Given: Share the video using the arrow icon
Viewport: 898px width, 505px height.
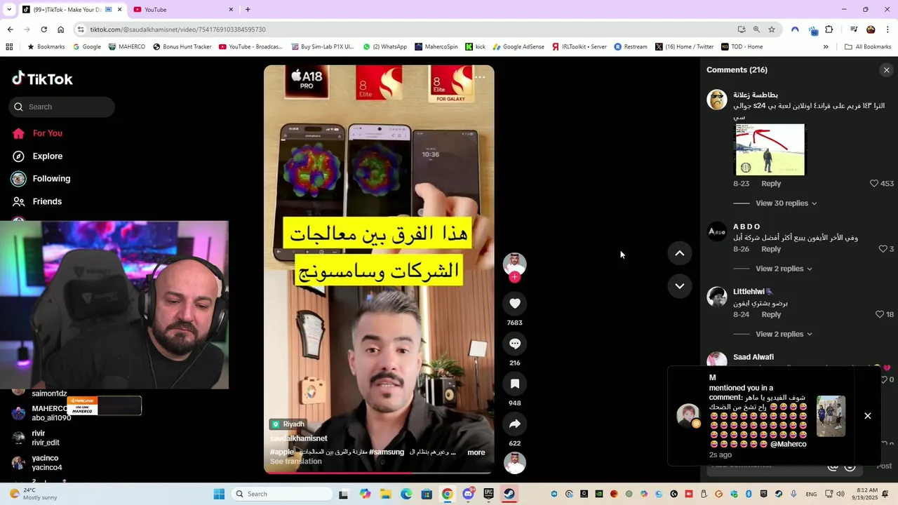Looking at the screenshot, I should (514, 424).
